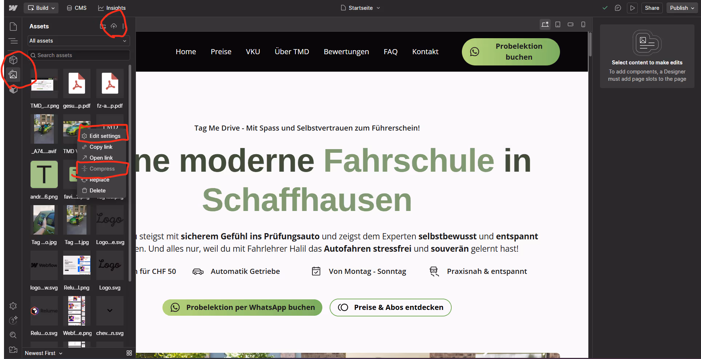Screen dimensions: 701x359
Task: Select the chev...n.svg asset thumbnail
Action: tap(110, 311)
